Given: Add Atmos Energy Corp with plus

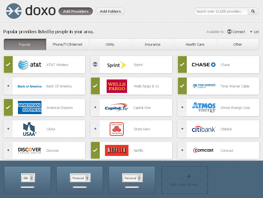Looking at the screenshot, I should 182,107.
